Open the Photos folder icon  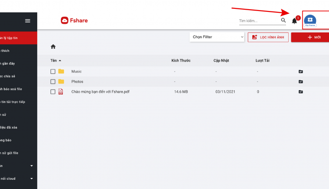tap(61, 81)
